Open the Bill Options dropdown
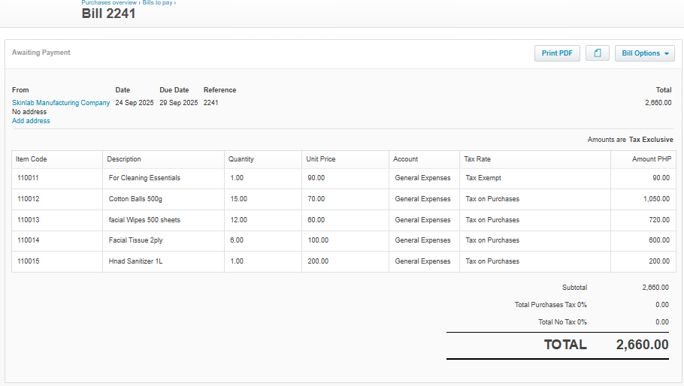Viewport: 684px width, 386px height. click(644, 53)
